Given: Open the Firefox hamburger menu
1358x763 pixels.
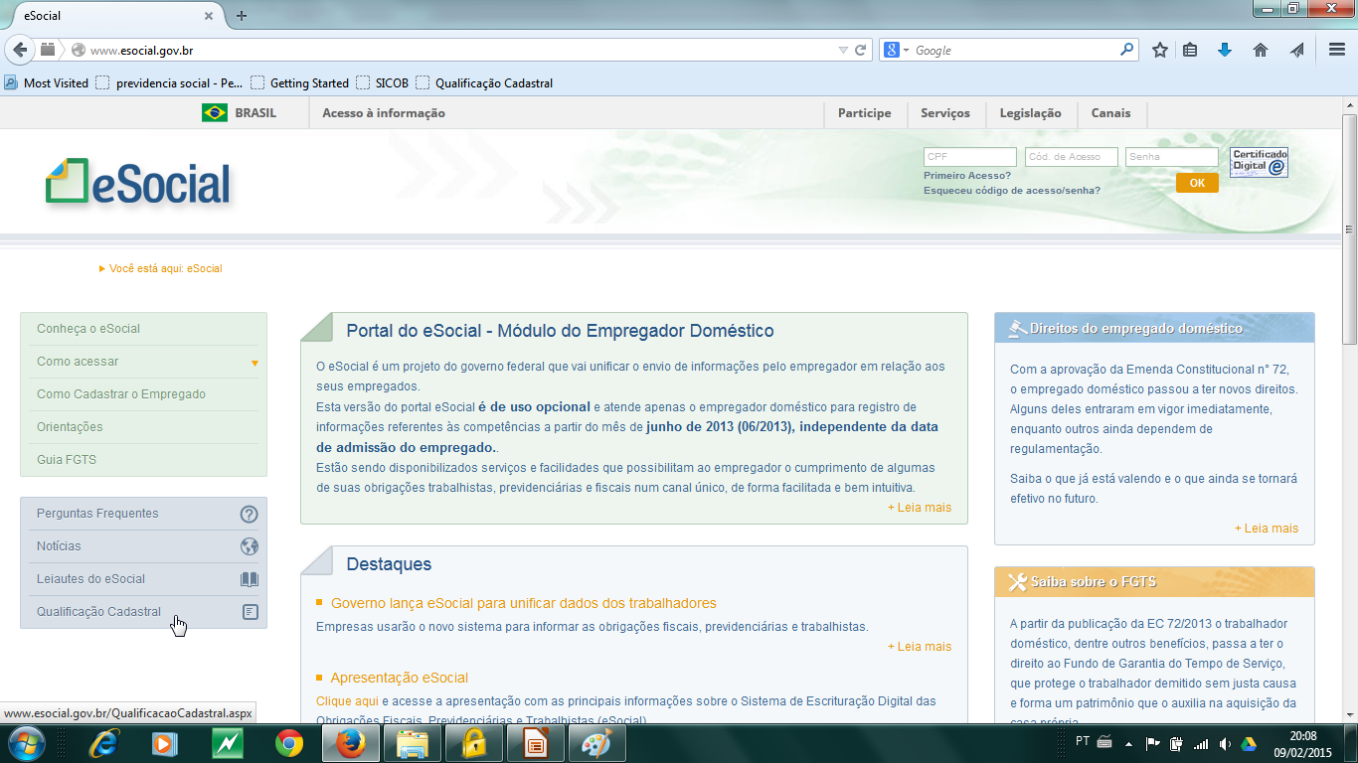Looking at the screenshot, I should (x=1337, y=50).
